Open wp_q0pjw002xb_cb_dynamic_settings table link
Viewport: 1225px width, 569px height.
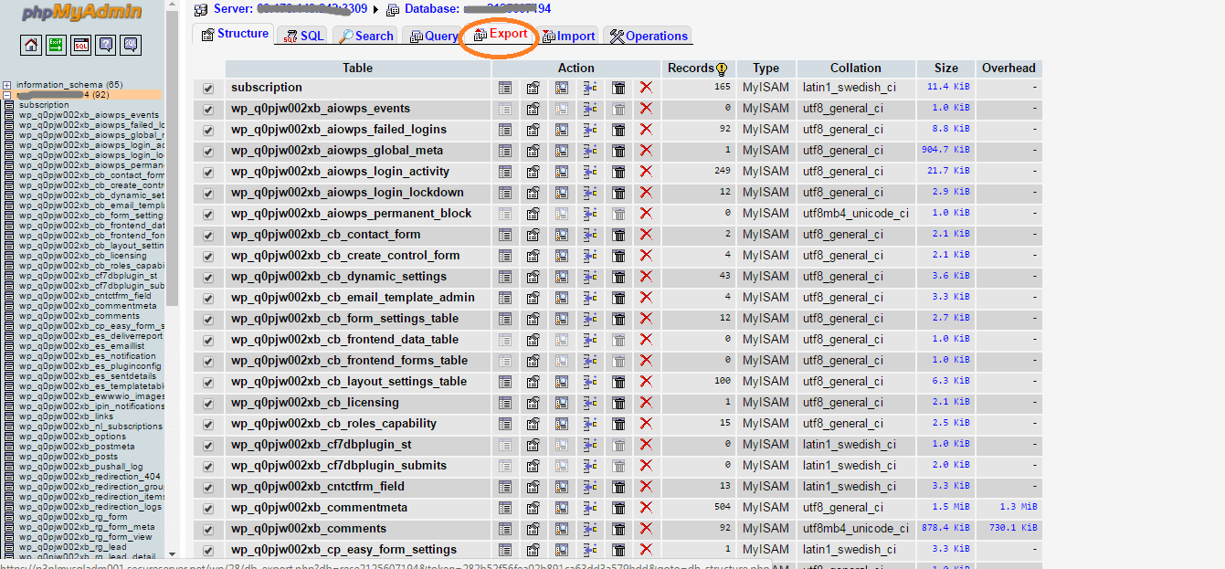click(338, 277)
